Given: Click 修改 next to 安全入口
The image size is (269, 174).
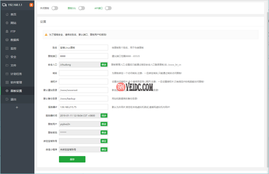Looking at the screenshot, I should pos(104,65).
